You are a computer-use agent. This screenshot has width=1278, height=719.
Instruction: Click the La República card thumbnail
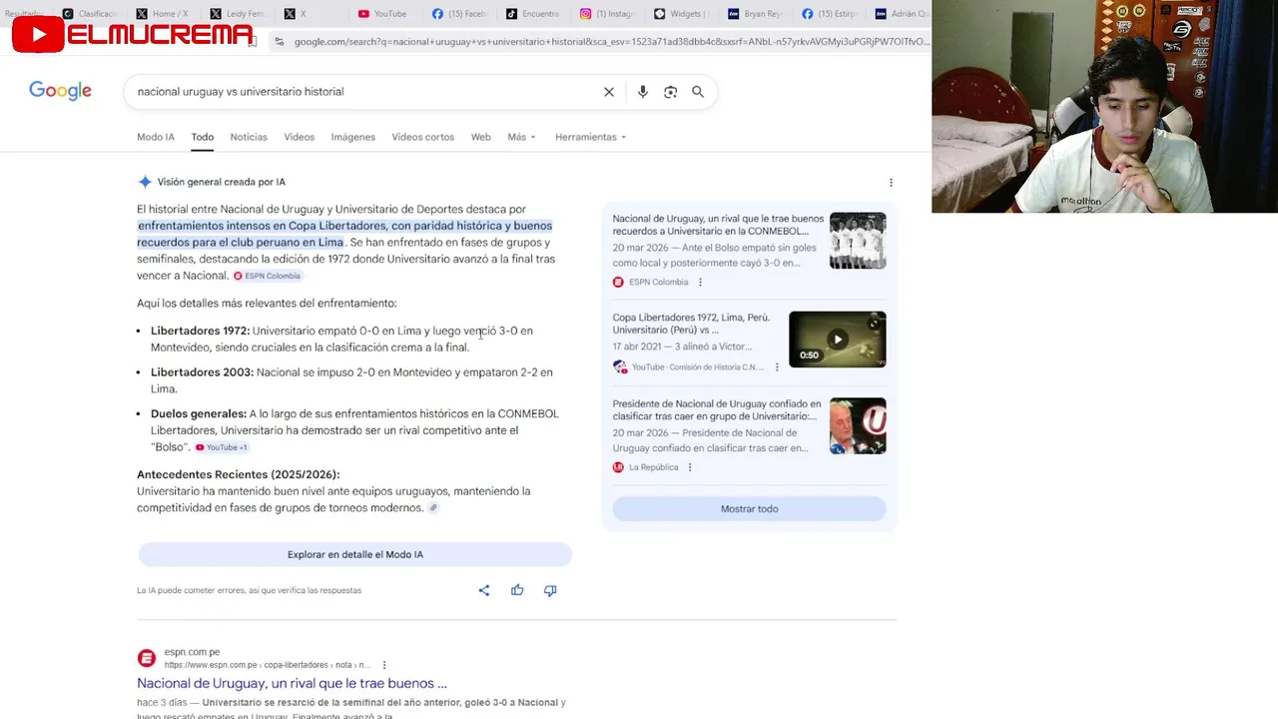pyautogui.click(x=858, y=426)
